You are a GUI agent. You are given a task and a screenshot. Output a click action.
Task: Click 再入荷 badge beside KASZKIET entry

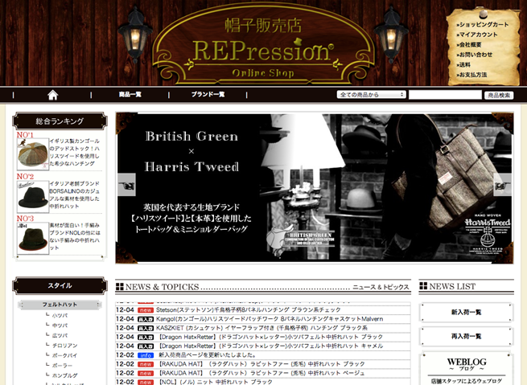pyautogui.click(x=146, y=328)
